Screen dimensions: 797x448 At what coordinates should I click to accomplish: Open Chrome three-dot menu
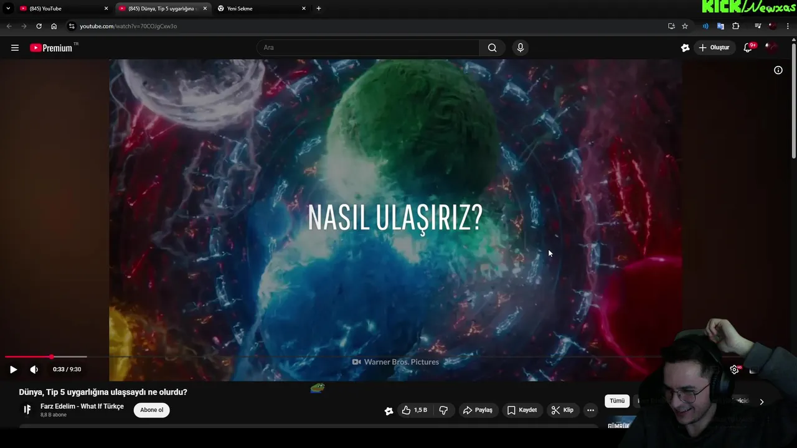pos(788,26)
